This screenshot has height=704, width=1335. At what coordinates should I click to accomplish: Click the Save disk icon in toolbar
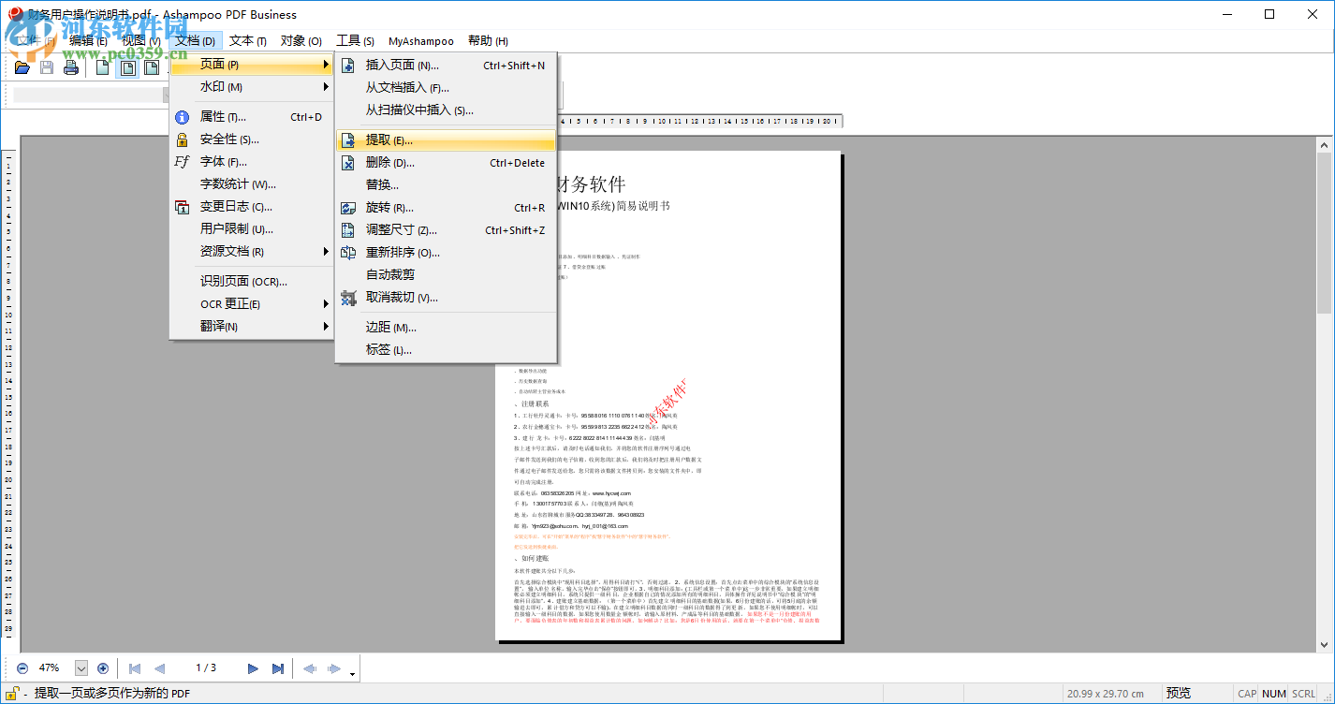pos(47,67)
